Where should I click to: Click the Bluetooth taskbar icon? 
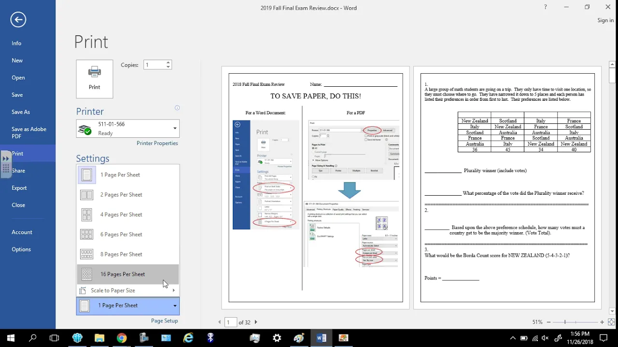pyautogui.click(x=210, y=338)
